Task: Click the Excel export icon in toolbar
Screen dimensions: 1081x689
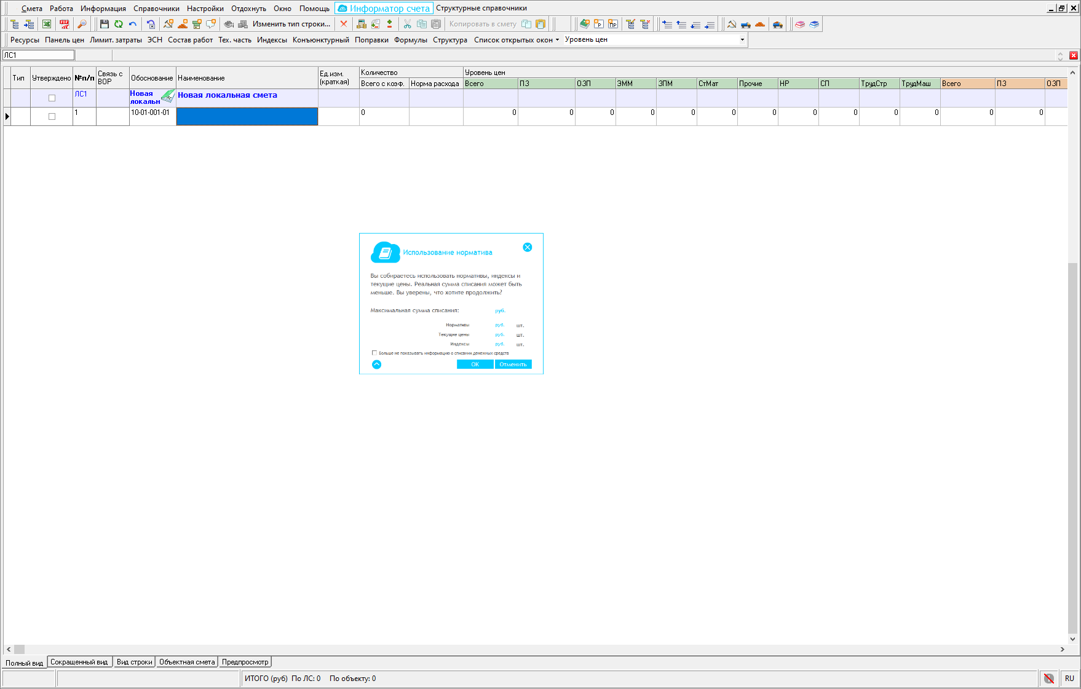Action: pyautogui.click(x=47, y=24)
